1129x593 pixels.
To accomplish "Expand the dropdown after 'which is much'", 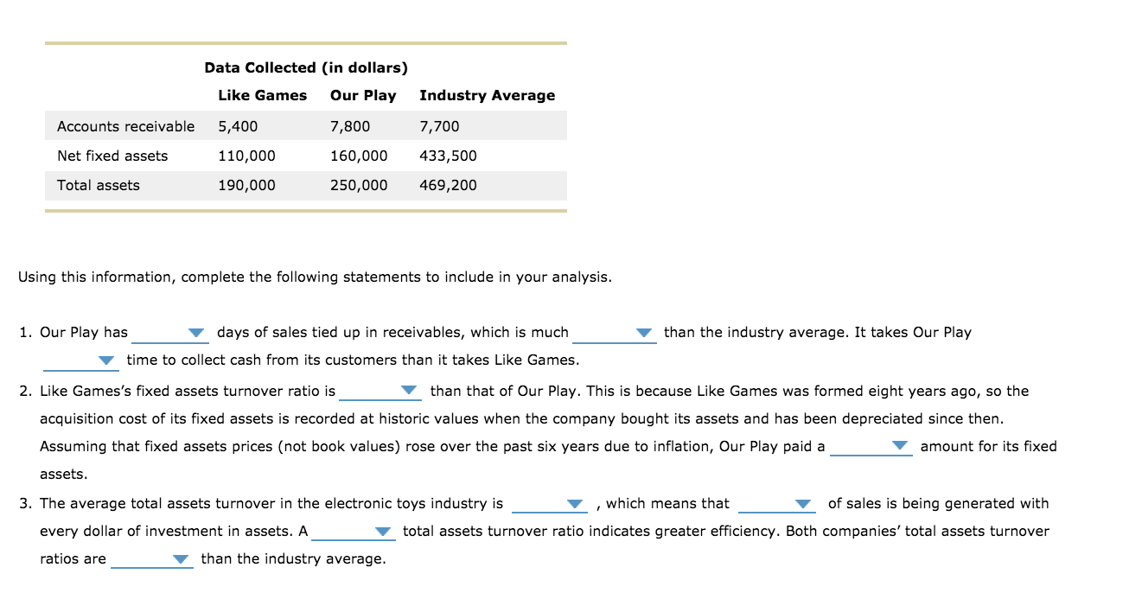I will click(642, 333).
